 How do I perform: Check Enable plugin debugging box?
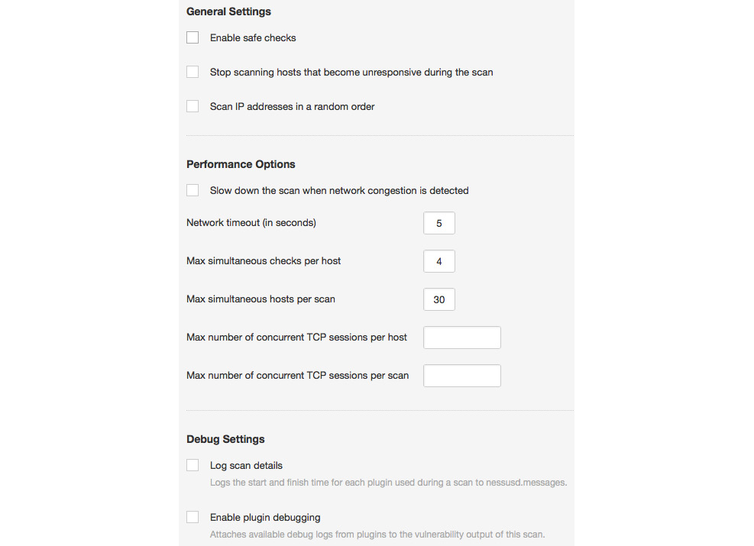(193, 517)
